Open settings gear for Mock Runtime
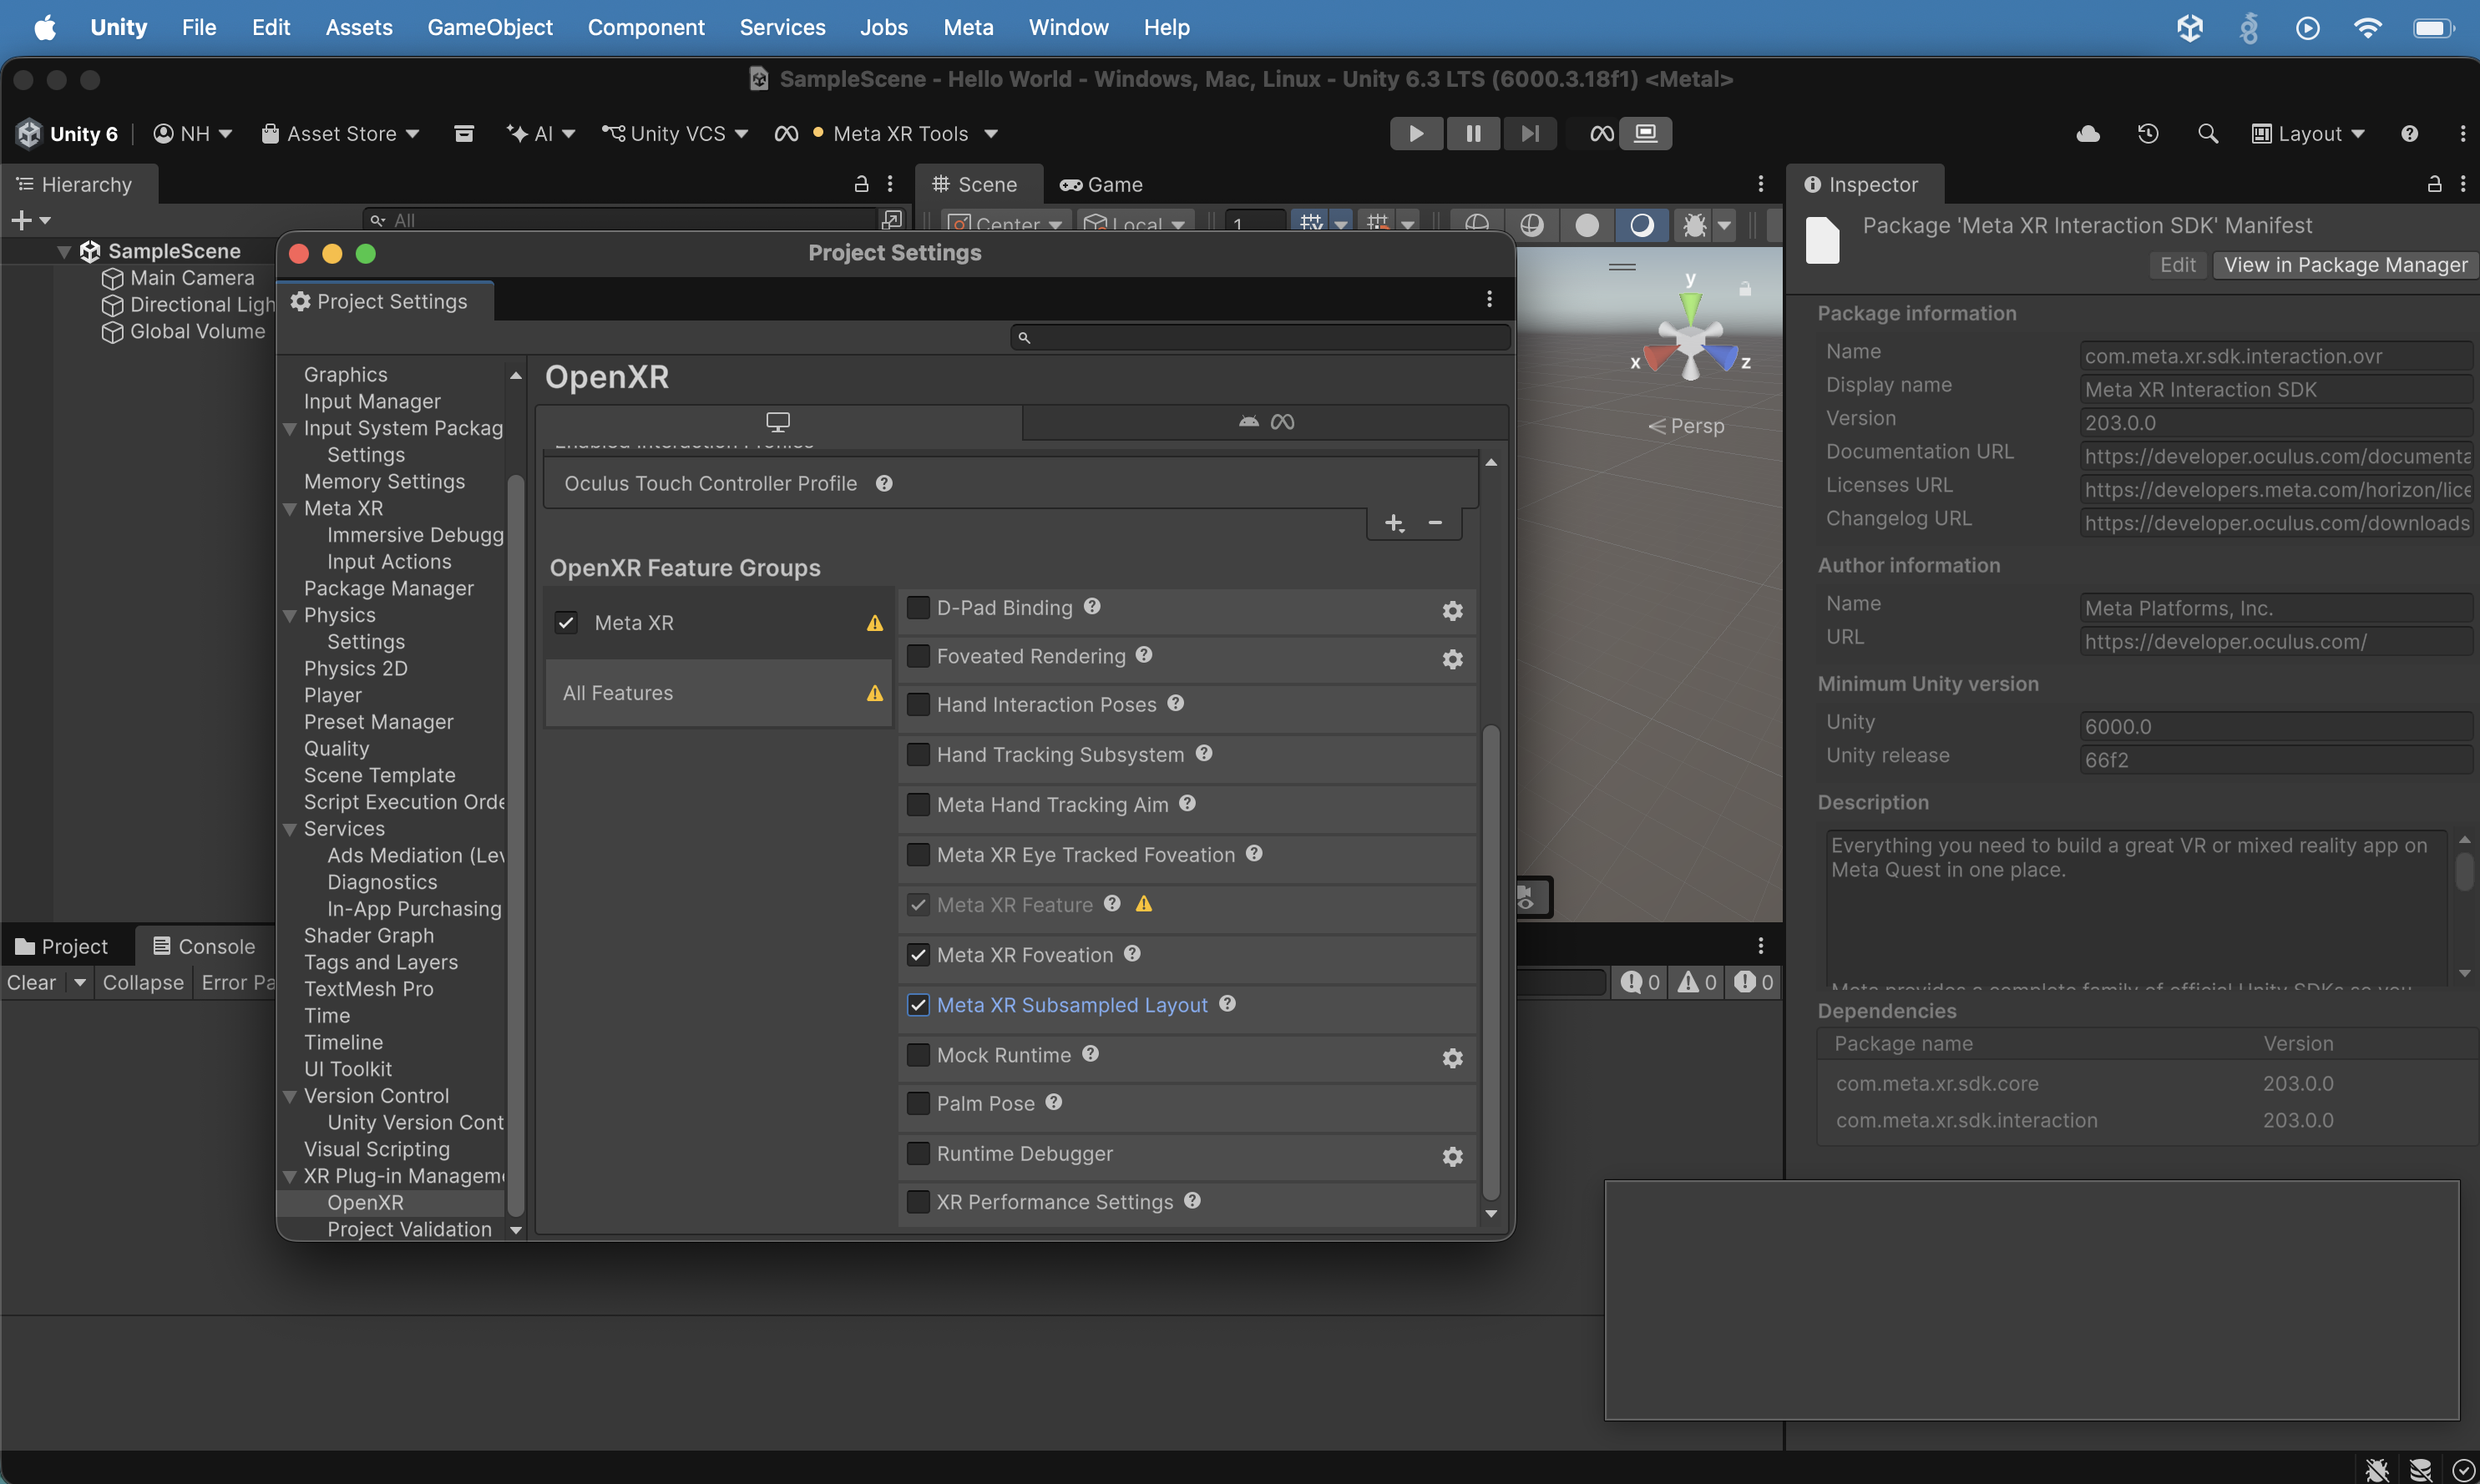This screenshot has width=2480, height=1484. click(x=1453, y=1058)
